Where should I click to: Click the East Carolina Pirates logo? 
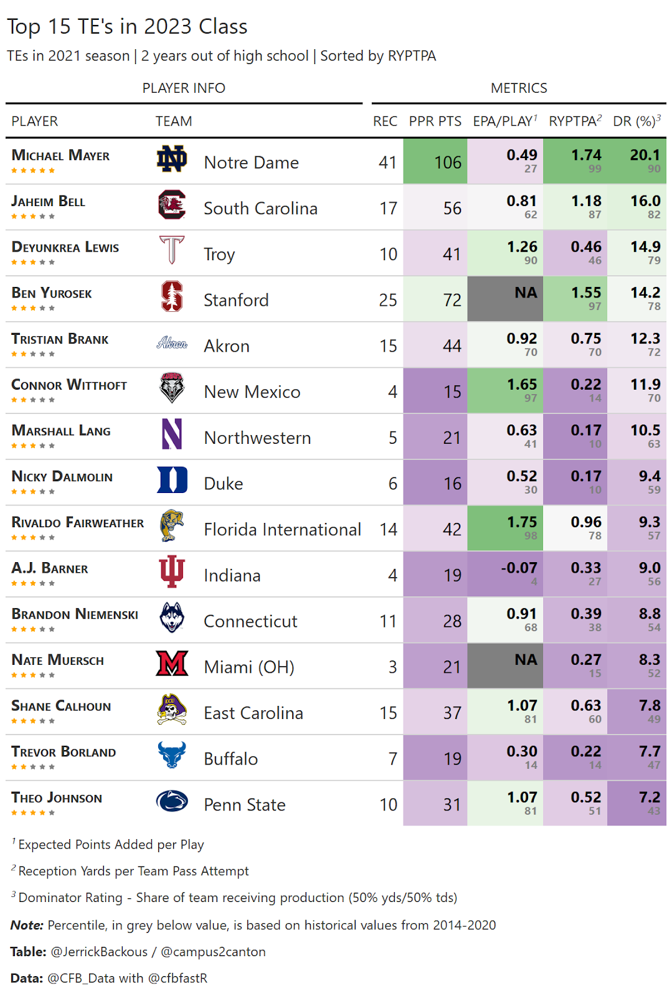point(172,710)
